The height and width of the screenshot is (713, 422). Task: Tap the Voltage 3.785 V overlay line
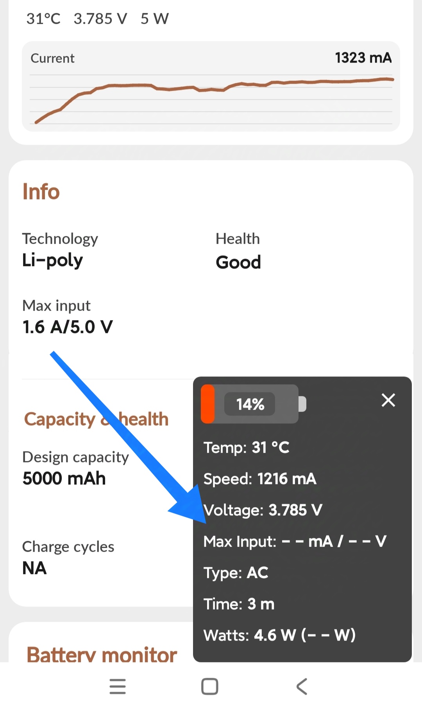[263, 510]
